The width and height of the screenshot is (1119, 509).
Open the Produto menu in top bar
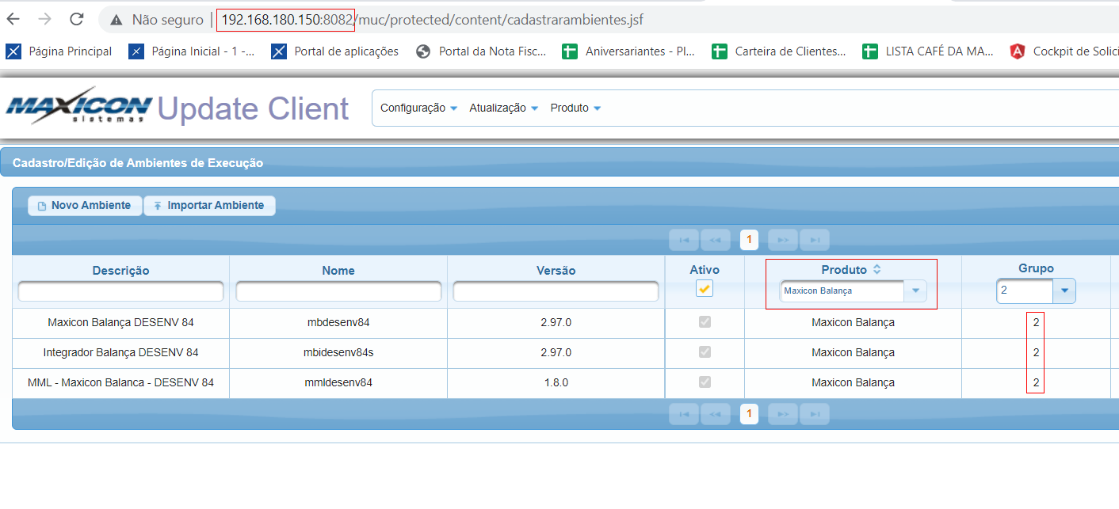(x=575, y=108)
